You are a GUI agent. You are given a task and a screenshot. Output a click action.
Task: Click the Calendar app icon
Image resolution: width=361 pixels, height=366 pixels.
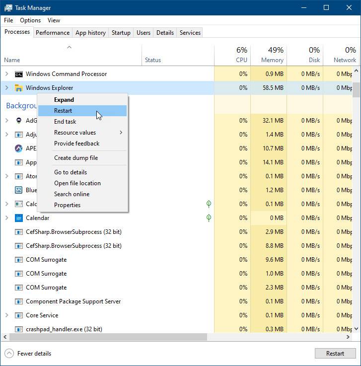[x=19, y=218]
